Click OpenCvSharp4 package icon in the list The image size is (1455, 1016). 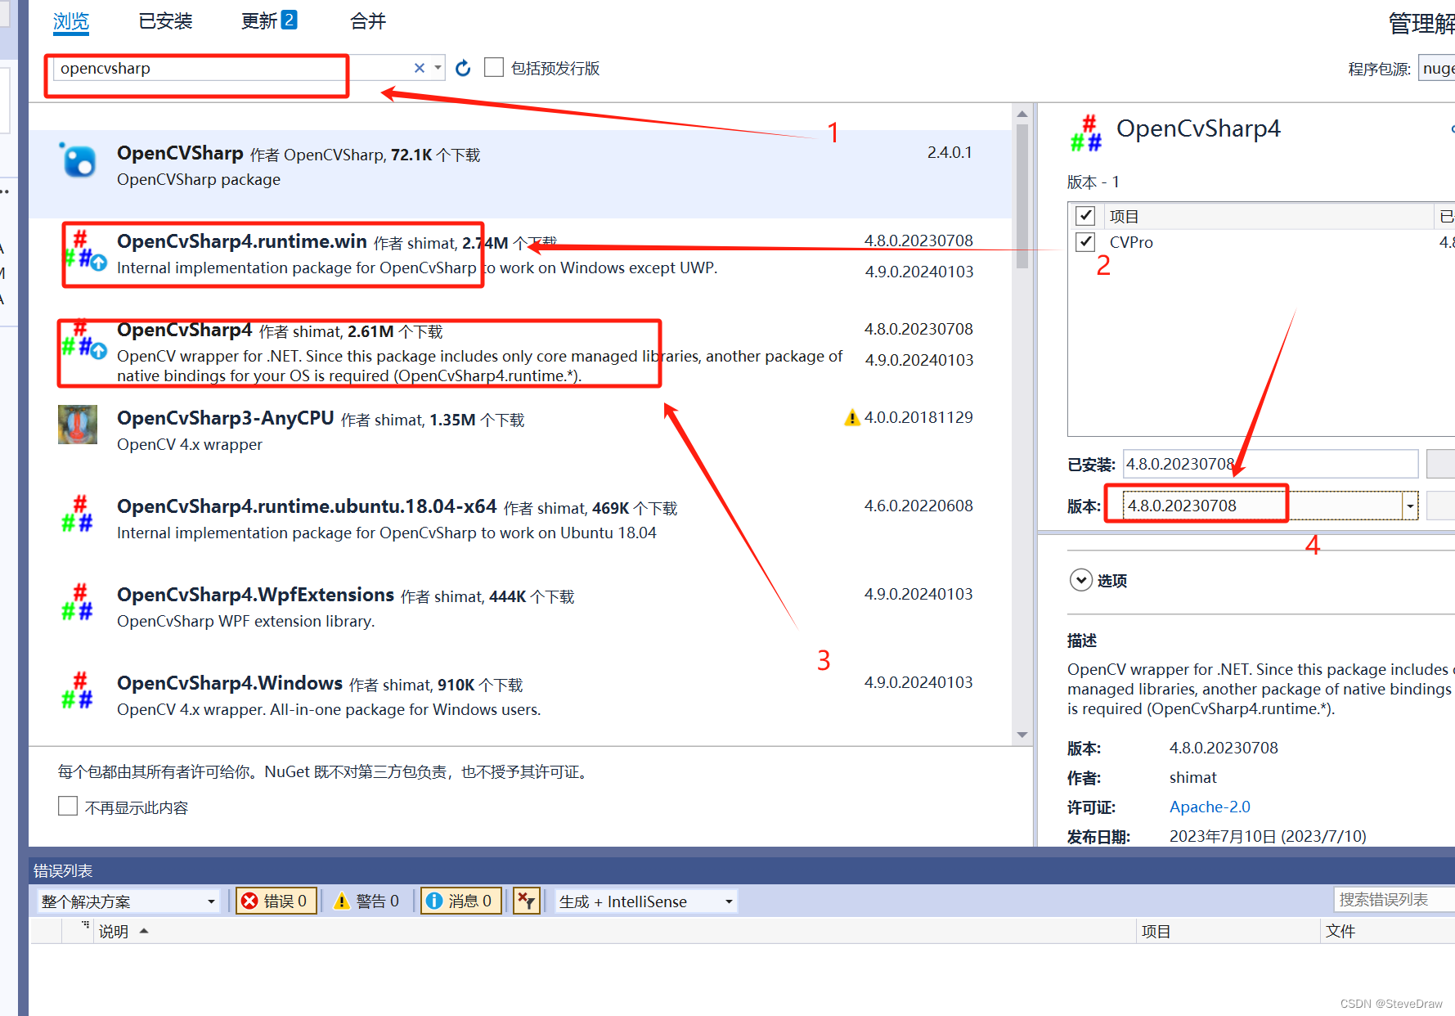point(84,339)
